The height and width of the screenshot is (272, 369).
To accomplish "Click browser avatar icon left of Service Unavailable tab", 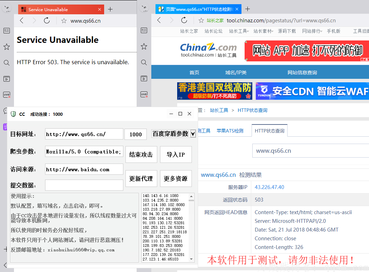I will pyautogui.click(x=7, y=8).
